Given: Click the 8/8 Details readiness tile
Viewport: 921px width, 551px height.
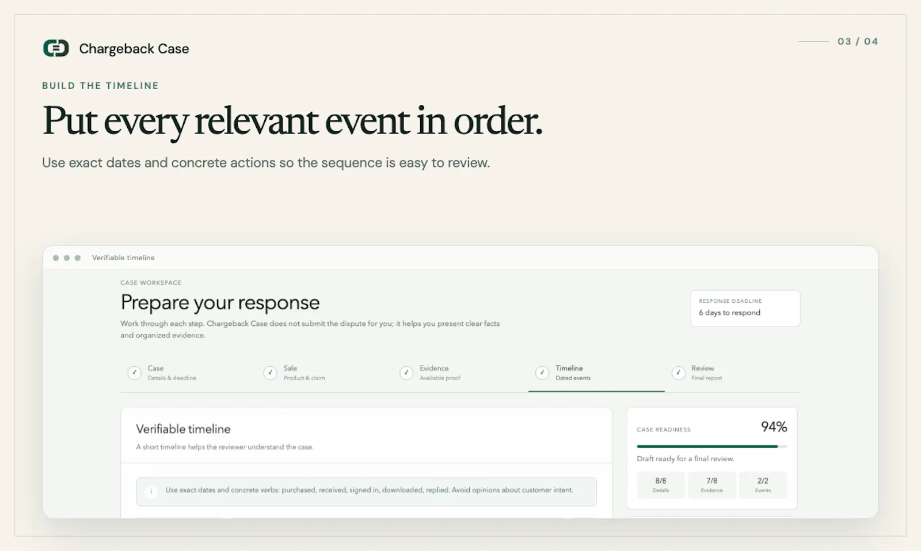Looking at the screenshot, I should coord(661,485).
